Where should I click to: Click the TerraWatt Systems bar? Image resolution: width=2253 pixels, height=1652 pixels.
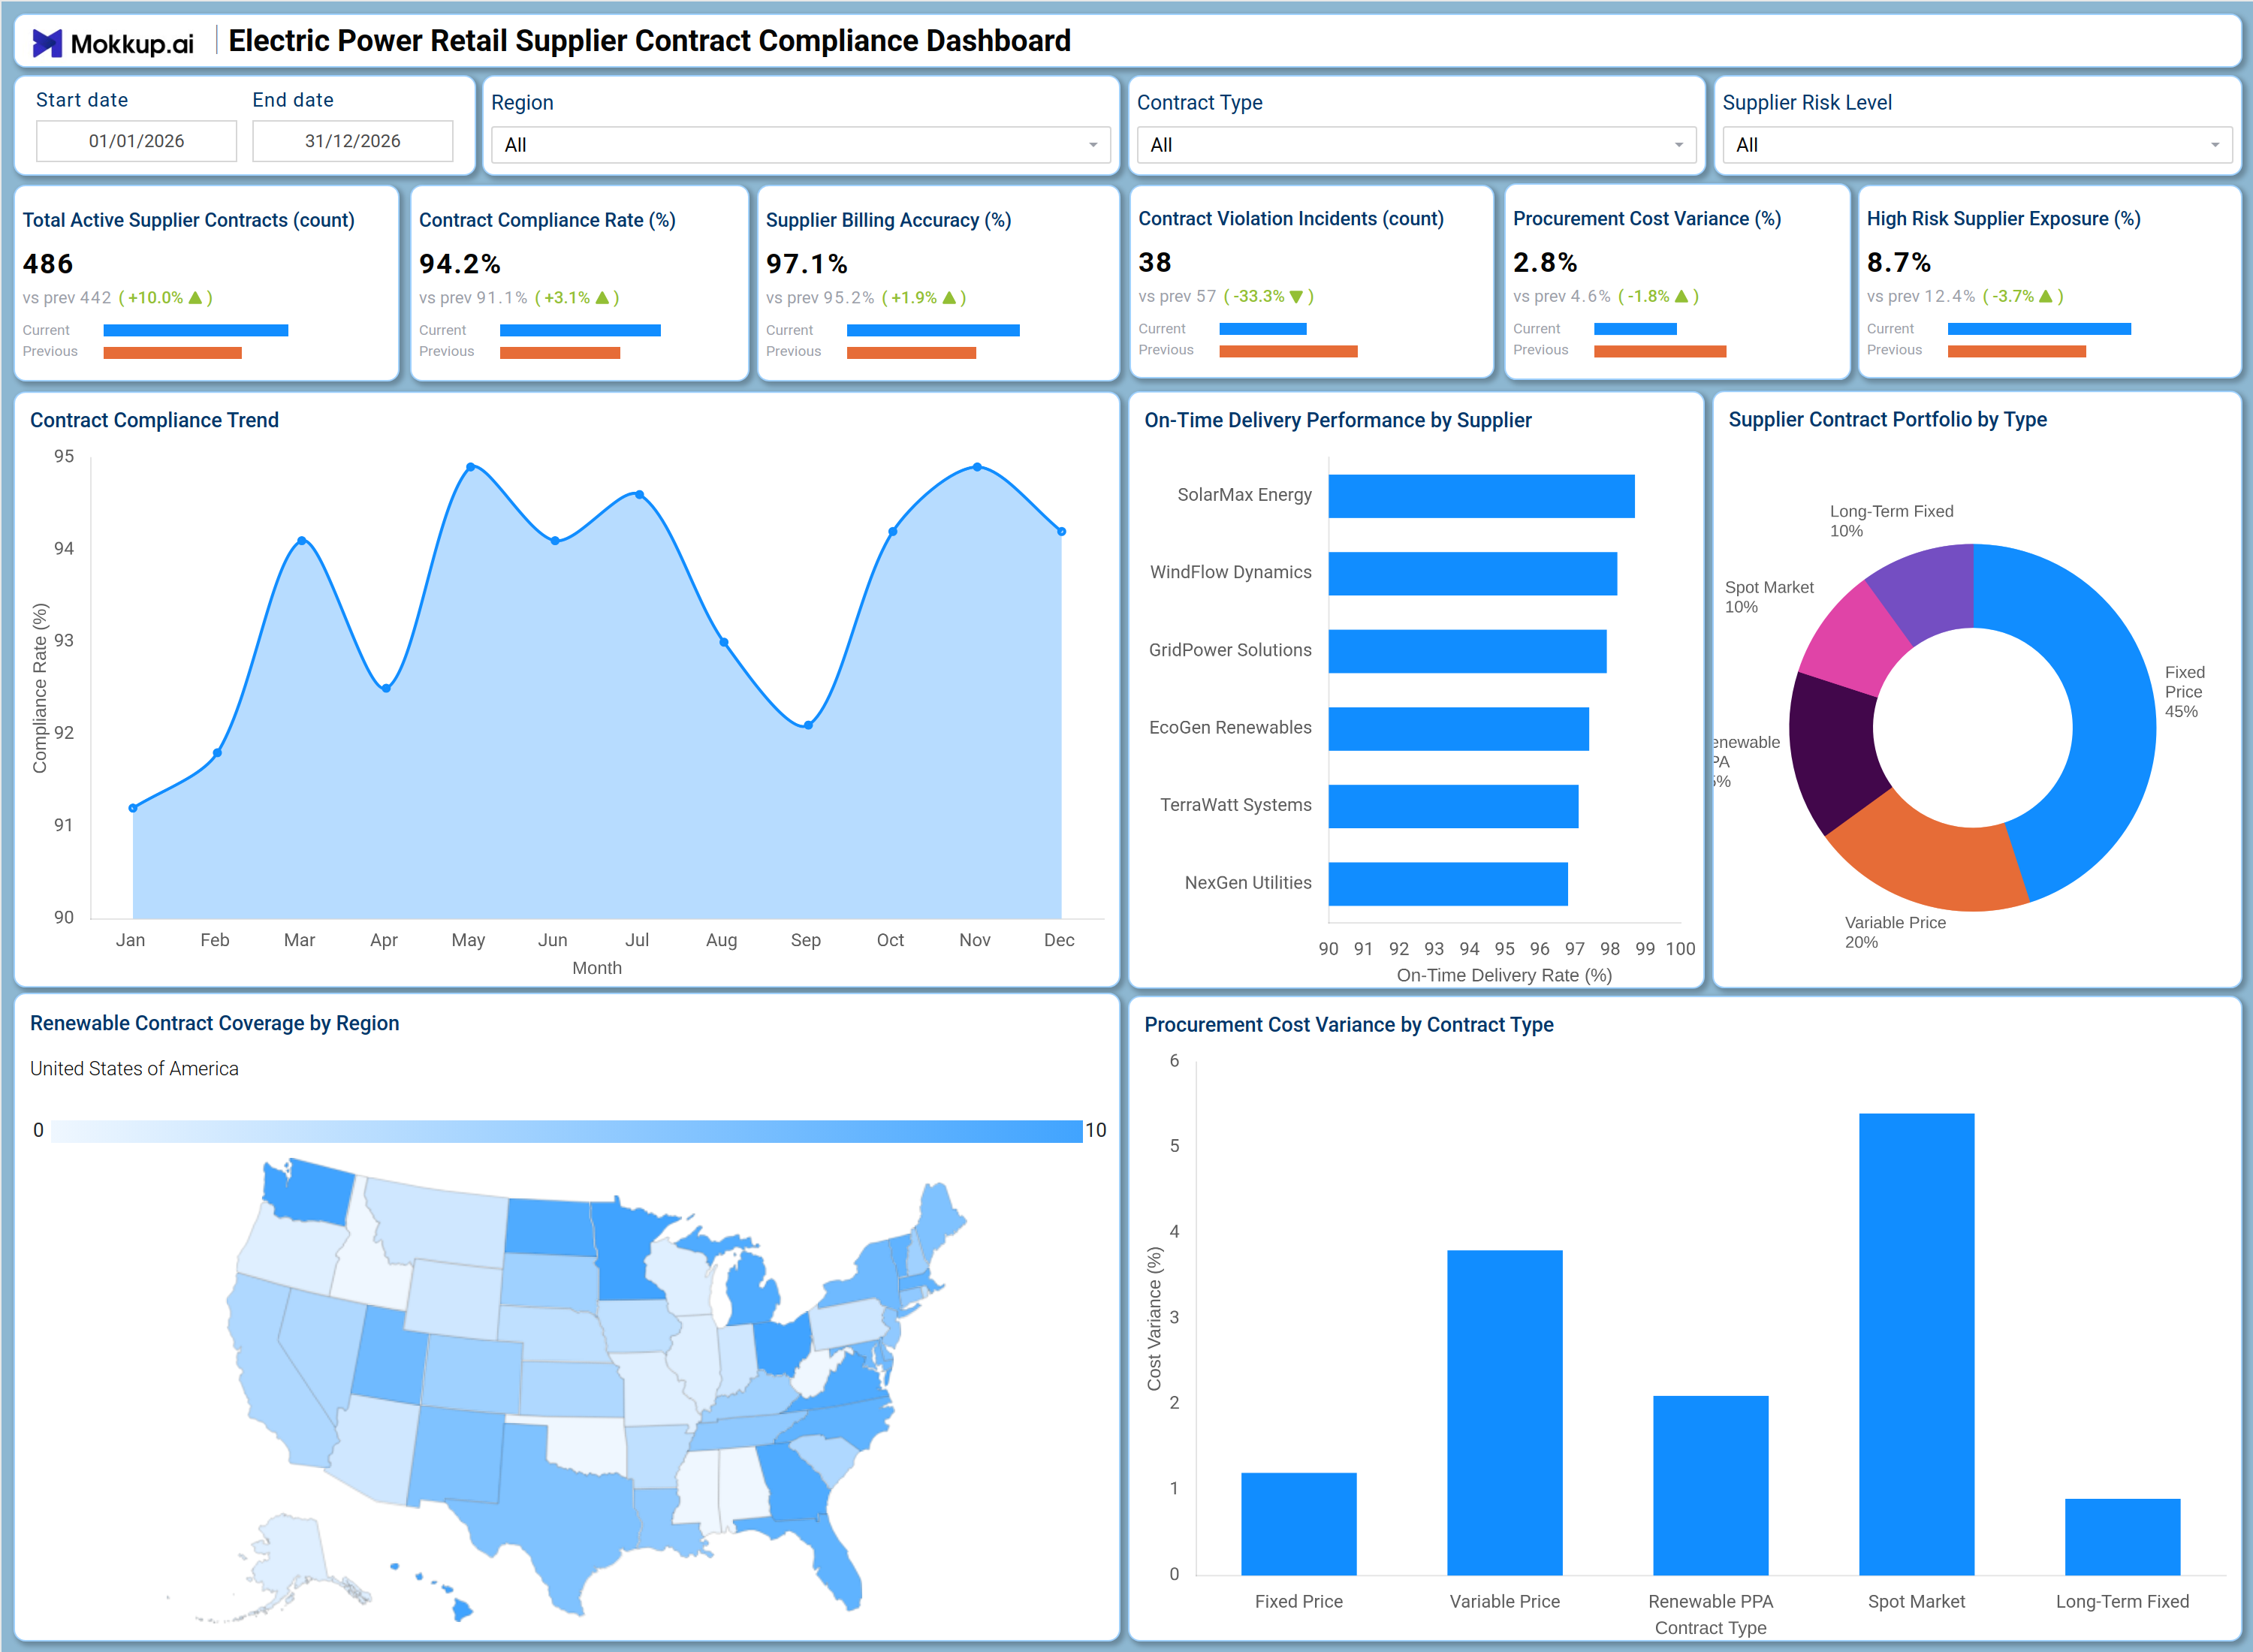(1453, 806)
